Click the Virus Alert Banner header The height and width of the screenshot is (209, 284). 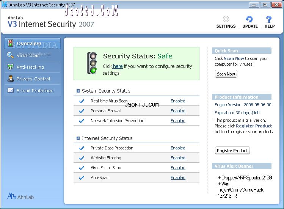coord(242,166)
